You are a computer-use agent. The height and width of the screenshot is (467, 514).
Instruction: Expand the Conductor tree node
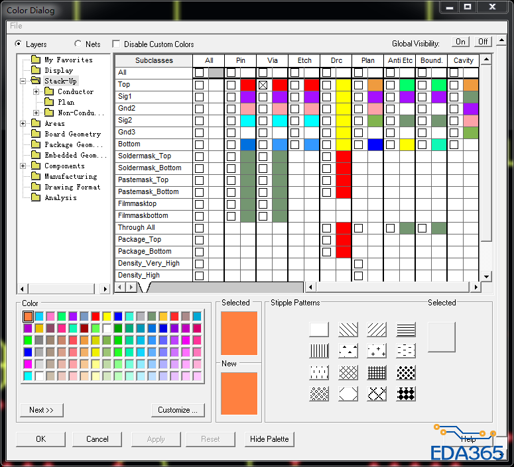pos(36,91)
